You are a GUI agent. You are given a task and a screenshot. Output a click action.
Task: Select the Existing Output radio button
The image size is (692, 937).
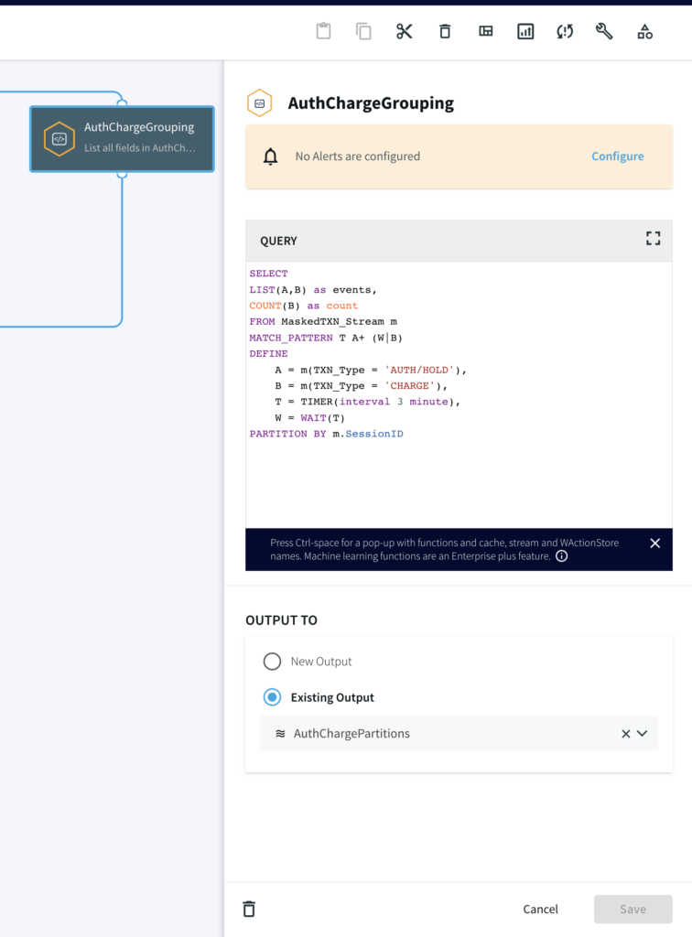click(x=272, y=697)
